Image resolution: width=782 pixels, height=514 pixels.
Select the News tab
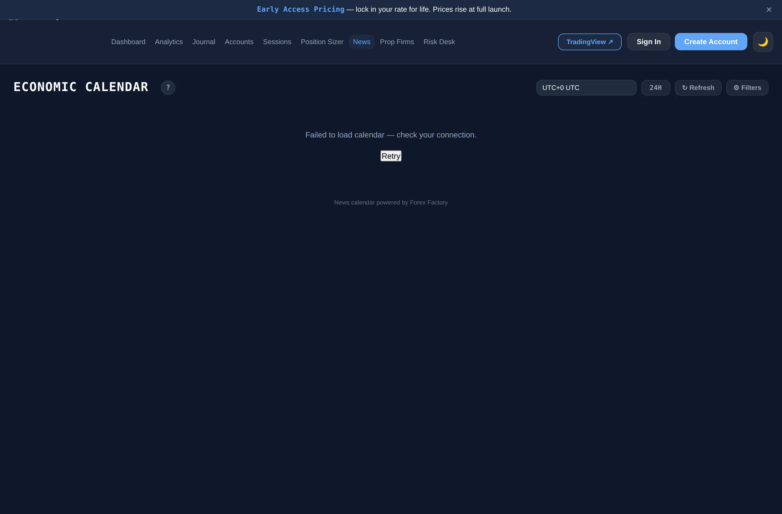(361, 42)
